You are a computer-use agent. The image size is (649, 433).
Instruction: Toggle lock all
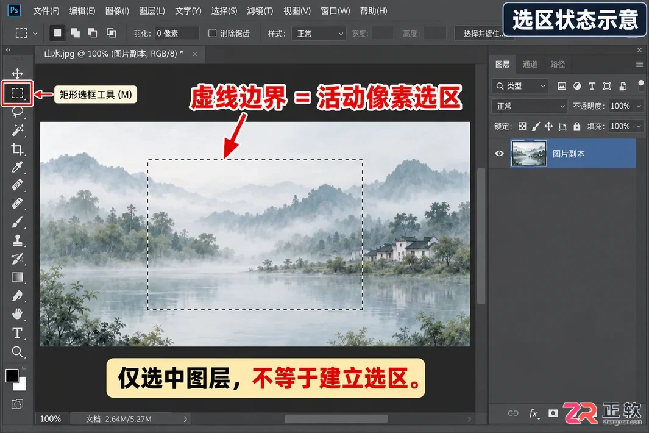[x=576, y=126]
